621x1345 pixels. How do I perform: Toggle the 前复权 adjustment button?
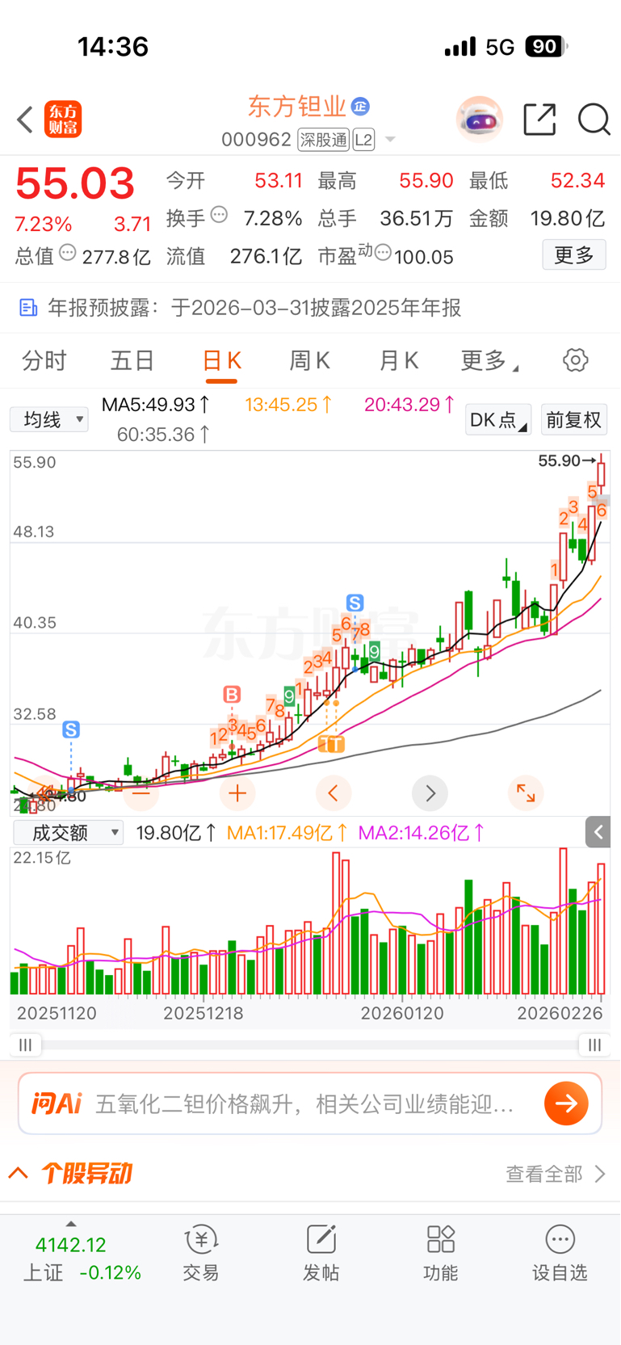(x=574, y=419)
